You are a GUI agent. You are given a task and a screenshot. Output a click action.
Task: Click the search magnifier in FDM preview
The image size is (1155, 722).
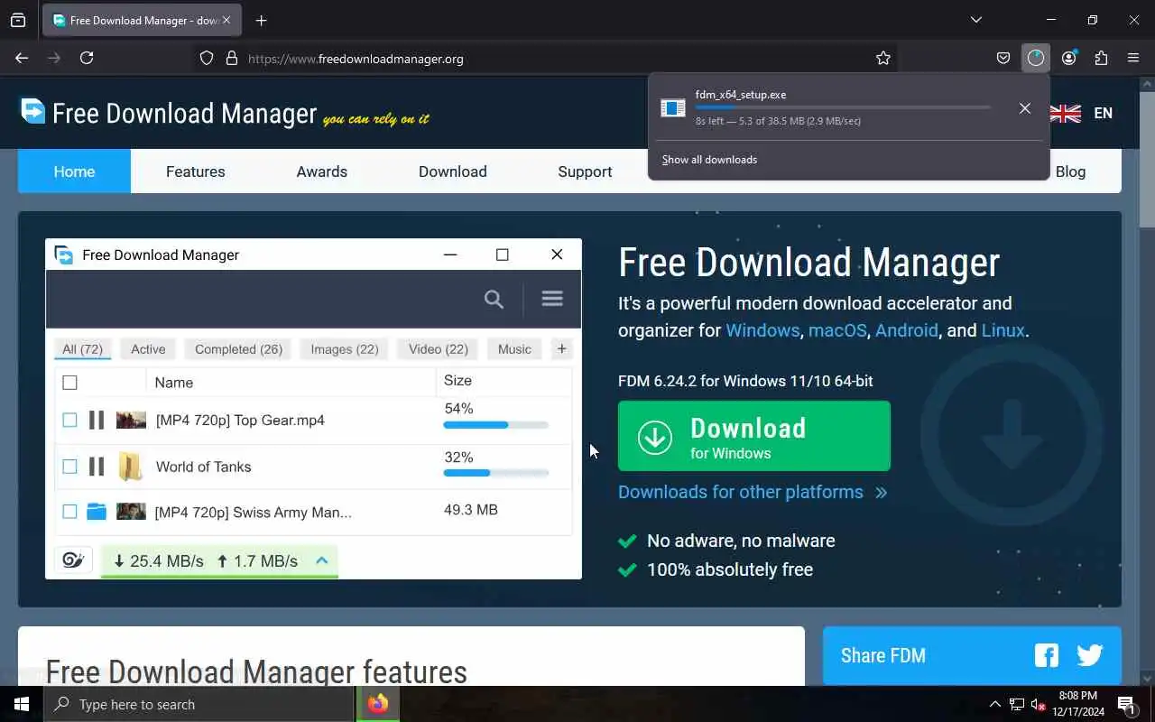click(x=494, y=299)
